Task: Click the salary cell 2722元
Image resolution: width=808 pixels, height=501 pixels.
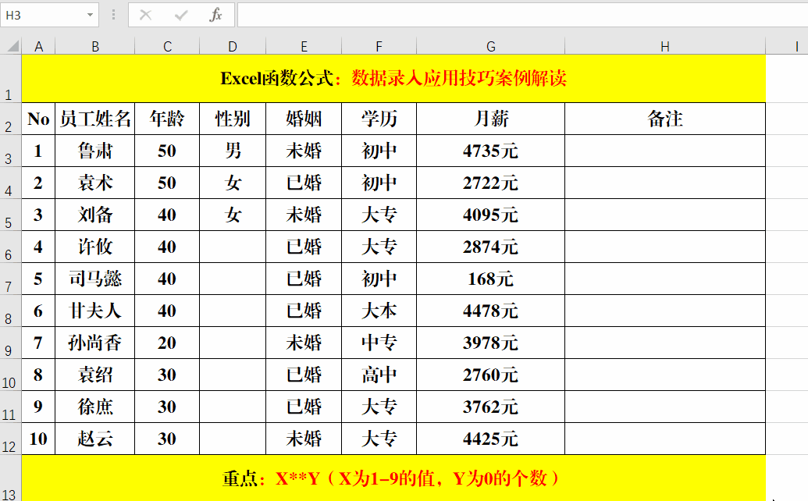Action: pyautogui.click(x=490, y=183)
